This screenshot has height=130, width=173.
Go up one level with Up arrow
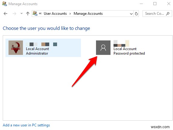(x=28, y=14)
